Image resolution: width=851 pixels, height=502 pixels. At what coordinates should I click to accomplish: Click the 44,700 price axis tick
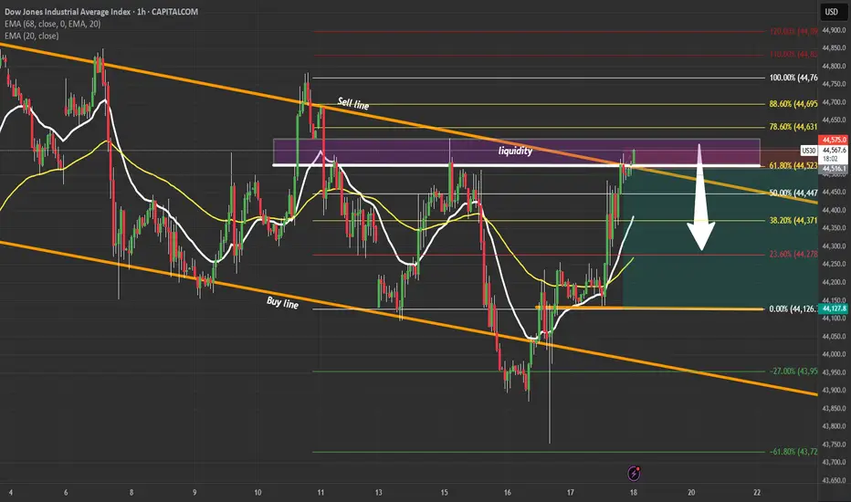pyautogui.click(x=835, y=102)
